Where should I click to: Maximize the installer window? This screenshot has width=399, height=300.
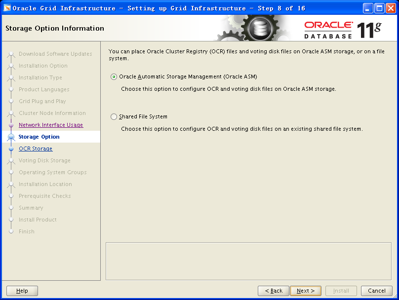click(379, 8)
